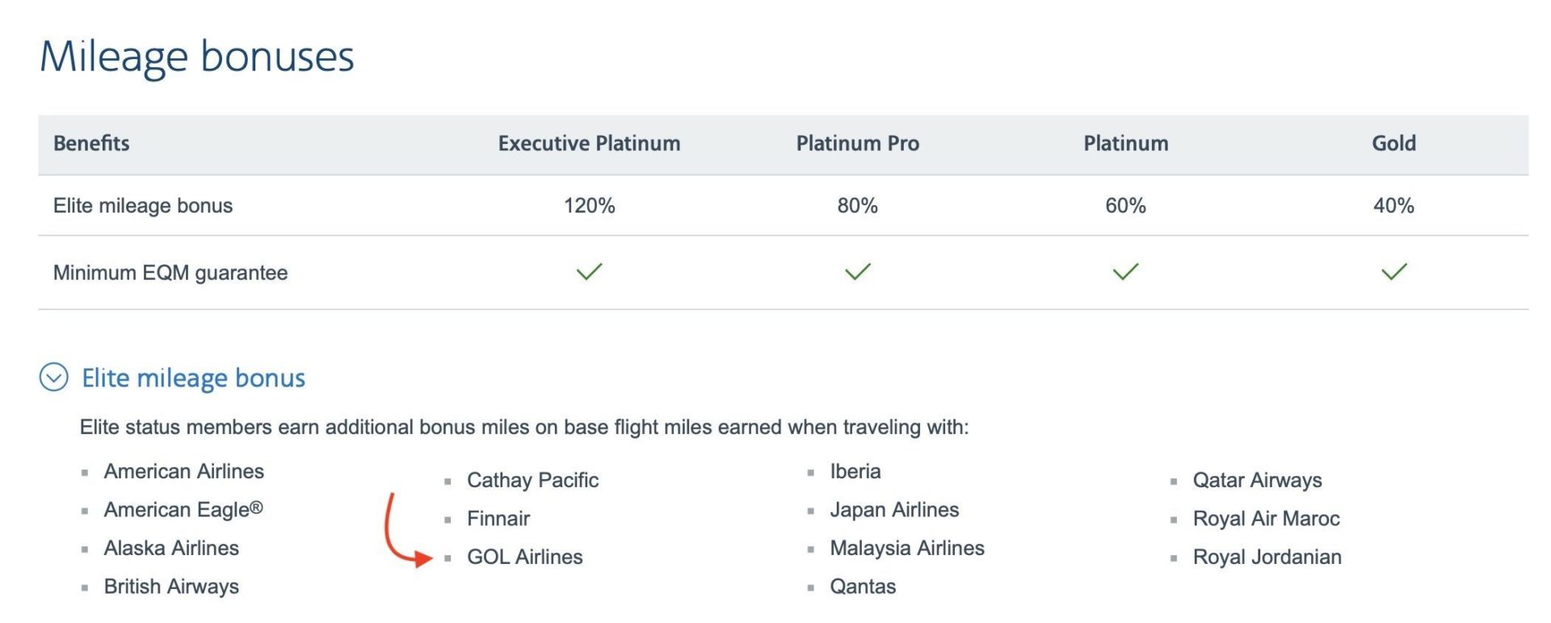Viewport: 1551px width, 623px height.
Task: Click the Executive Platinum EQM guarantee checkmark
Action: coord(589,272)
